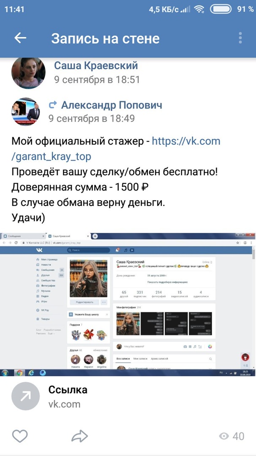This screenshot has width=256, height=456.
Task: Open the three-dot overflow menu
Action: (x=240, y=38)
